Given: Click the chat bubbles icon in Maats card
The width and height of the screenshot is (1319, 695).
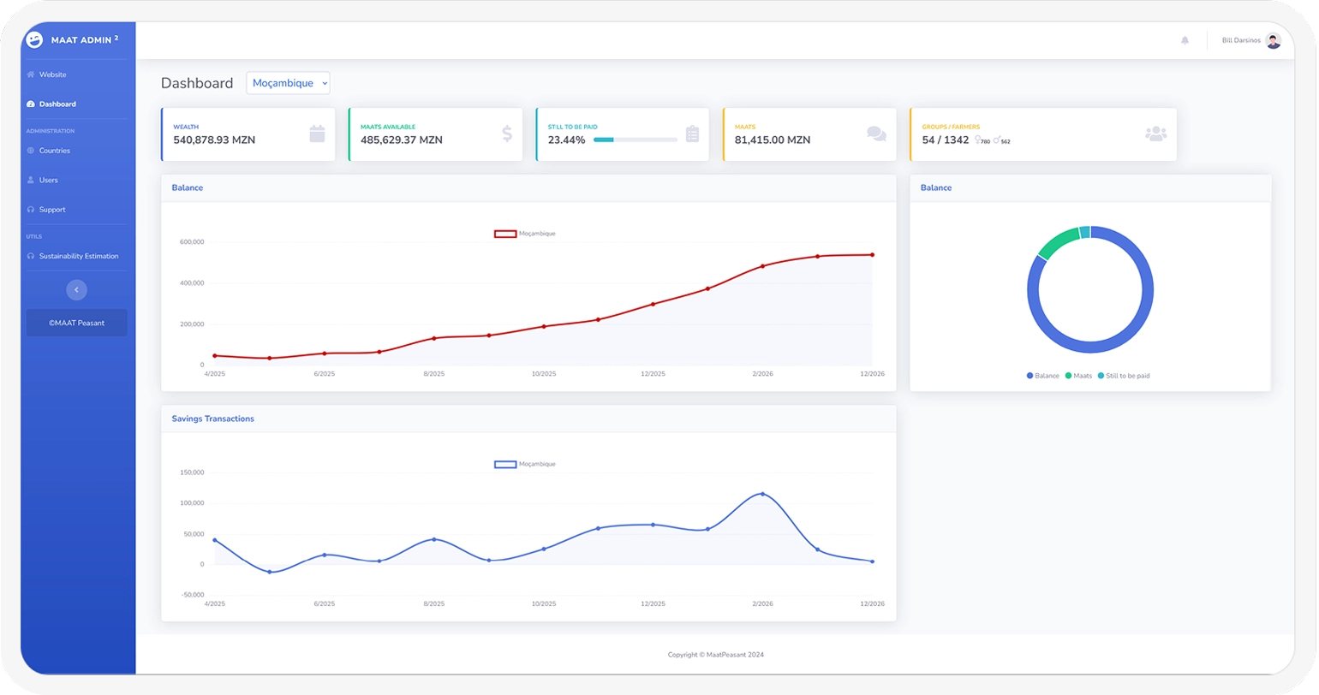Looking at the screenshot, I should [876, 134].
